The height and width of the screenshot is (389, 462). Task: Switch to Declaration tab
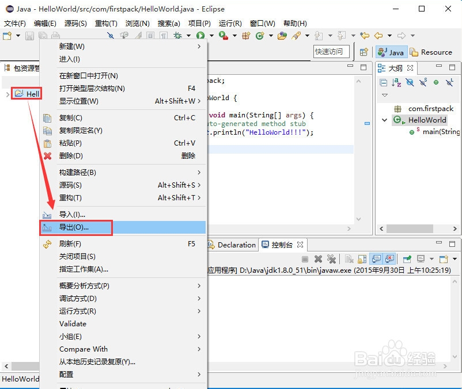pos(232,245)
